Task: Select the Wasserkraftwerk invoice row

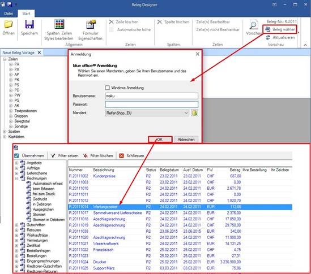Action: (180, 243)
